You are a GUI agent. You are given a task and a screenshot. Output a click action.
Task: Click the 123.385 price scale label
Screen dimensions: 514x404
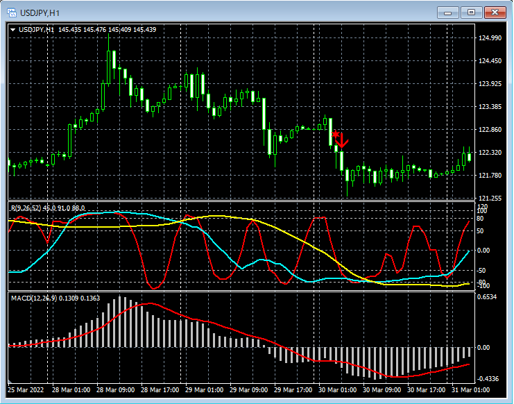click(490, 107)
